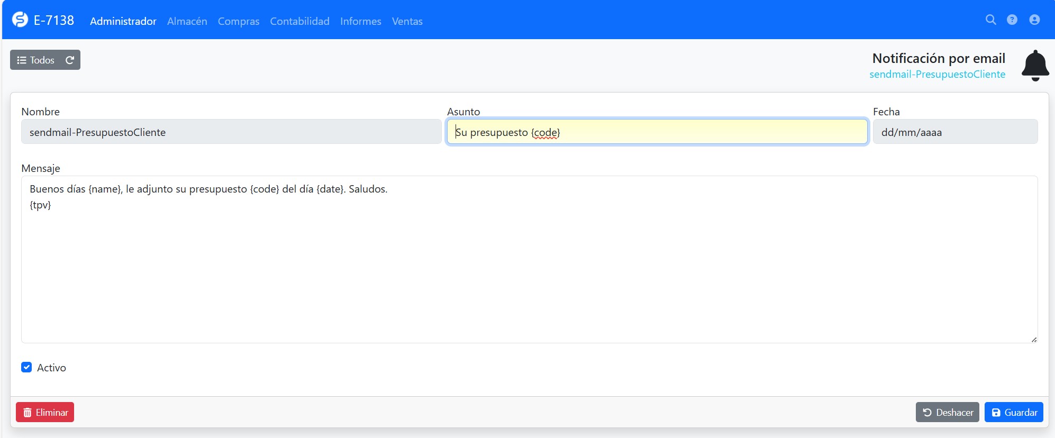Open the Informes menu

(x=360, y=21)
